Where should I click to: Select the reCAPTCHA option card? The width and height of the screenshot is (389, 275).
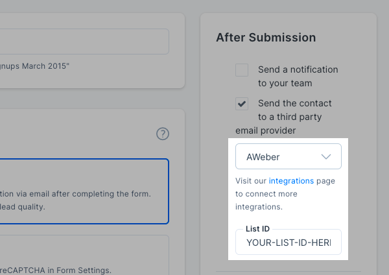click(84, 256)
